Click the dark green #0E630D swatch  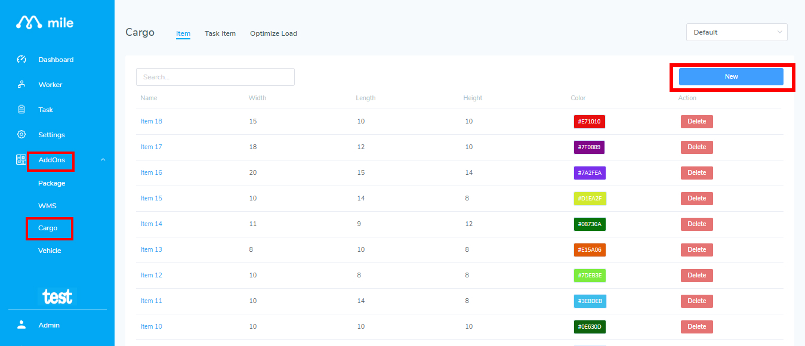(x=590, y=327)
